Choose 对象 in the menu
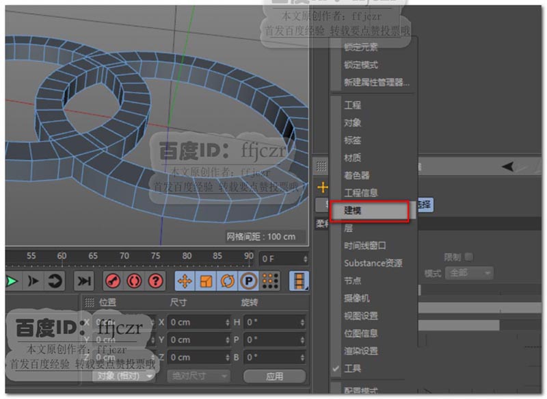 pyautogui.click(x=352, y=123)
